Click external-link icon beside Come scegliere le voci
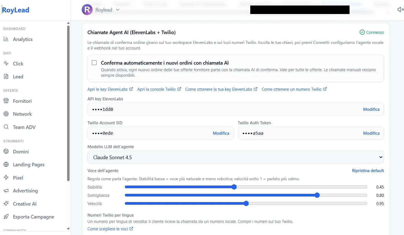This screenshot has height=235, width=404. 131,229
